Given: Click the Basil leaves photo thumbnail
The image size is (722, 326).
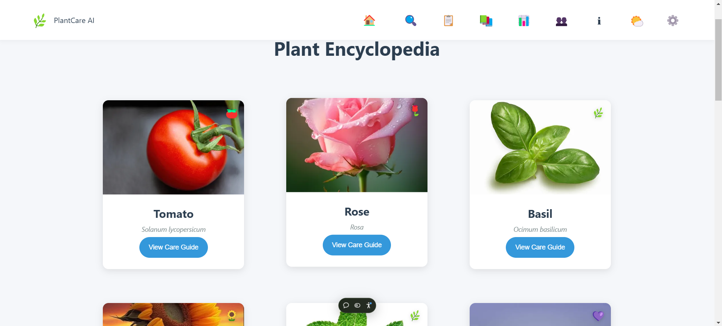Looking at the screenshot, I should [x=540, y=147].
